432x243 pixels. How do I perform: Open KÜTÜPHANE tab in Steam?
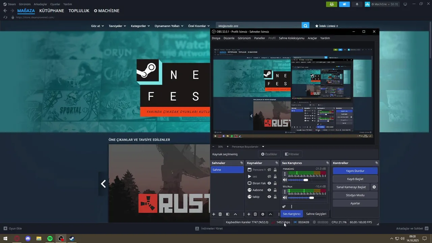coord(52,11)
